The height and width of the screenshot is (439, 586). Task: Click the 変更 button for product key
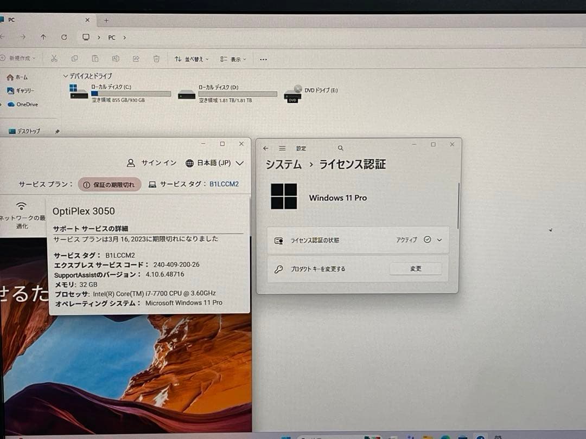(x=416, y=269)
